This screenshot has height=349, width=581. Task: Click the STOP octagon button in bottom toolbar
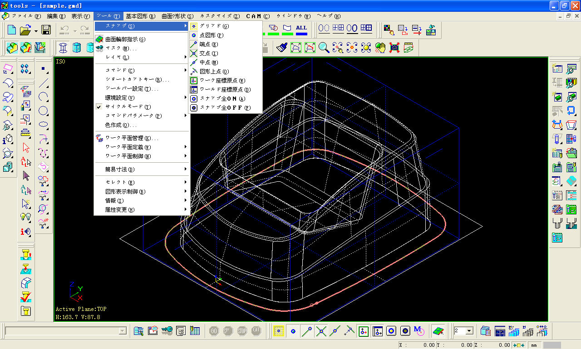coord(242,331)
